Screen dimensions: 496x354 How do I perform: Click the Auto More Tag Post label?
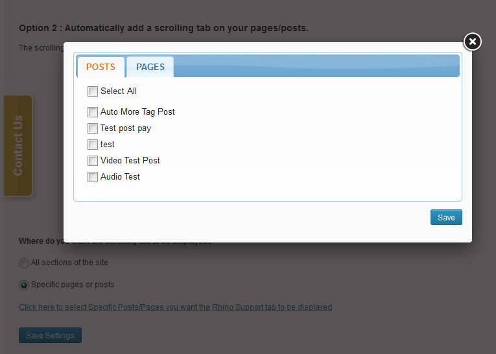coord(137,112)
